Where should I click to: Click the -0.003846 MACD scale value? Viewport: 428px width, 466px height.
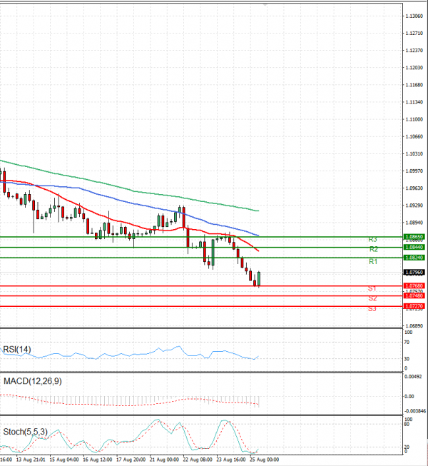(415, 411)
